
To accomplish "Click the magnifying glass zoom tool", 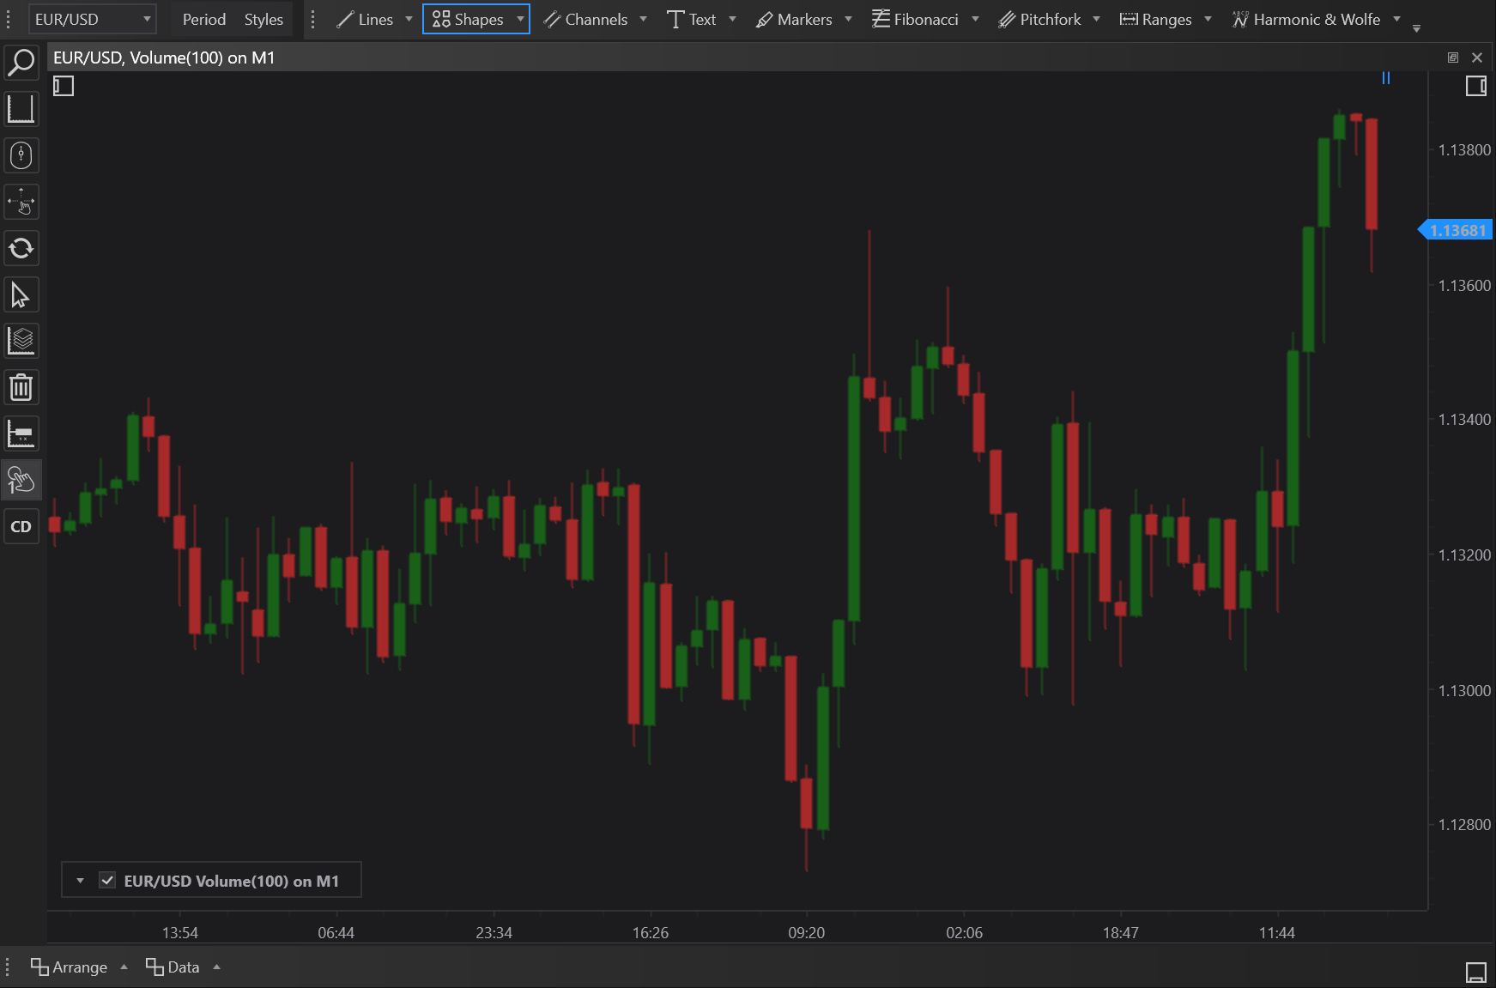I will point(21,63).
